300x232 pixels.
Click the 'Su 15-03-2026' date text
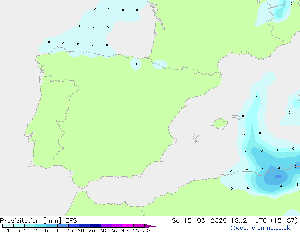(x=199, y=221)
